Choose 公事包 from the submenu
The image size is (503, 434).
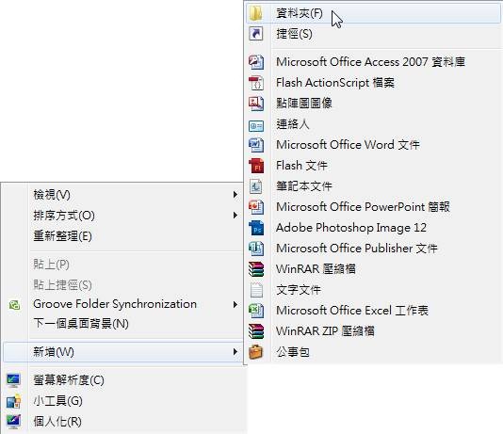tap(373, 352)
